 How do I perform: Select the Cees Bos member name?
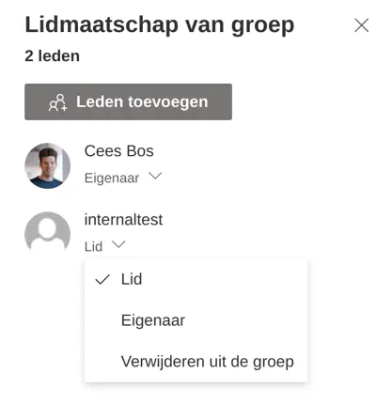click(x=119, y=151)
